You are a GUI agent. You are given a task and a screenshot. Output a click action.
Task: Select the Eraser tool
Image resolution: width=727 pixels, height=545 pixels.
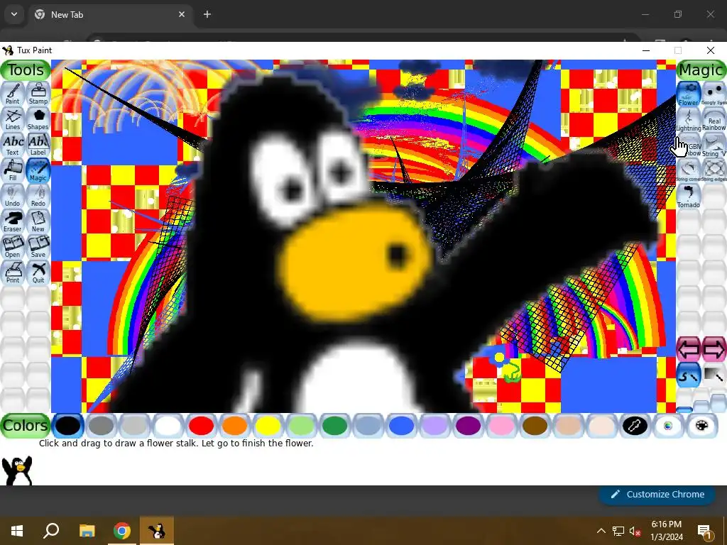pyautogui.click(x=13, y=221)
